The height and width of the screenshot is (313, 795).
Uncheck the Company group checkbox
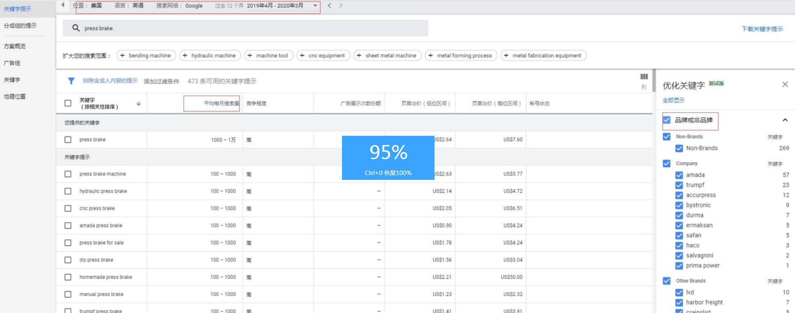coord(667,163)
